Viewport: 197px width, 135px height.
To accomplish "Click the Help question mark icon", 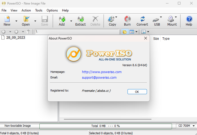I will click(x=189, y=19).
